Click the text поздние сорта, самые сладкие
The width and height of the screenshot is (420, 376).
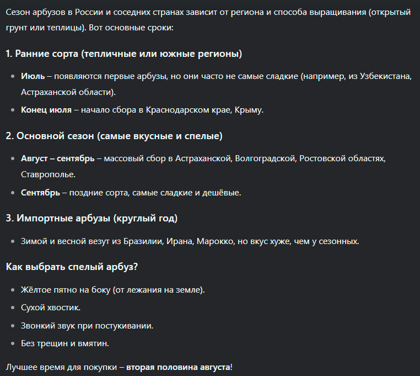tap(131, 193)
